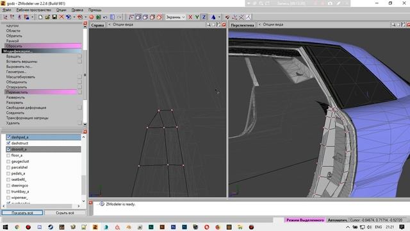Viewport: 410px width, 231px height.
Task: Open the Файл menu
Action: tap(7, 10)
